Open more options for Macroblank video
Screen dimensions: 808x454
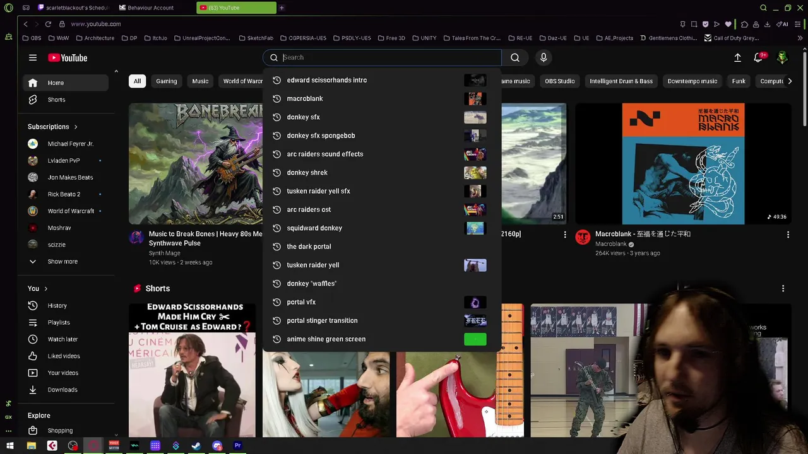pyautogui.click(x=788, y=235)
